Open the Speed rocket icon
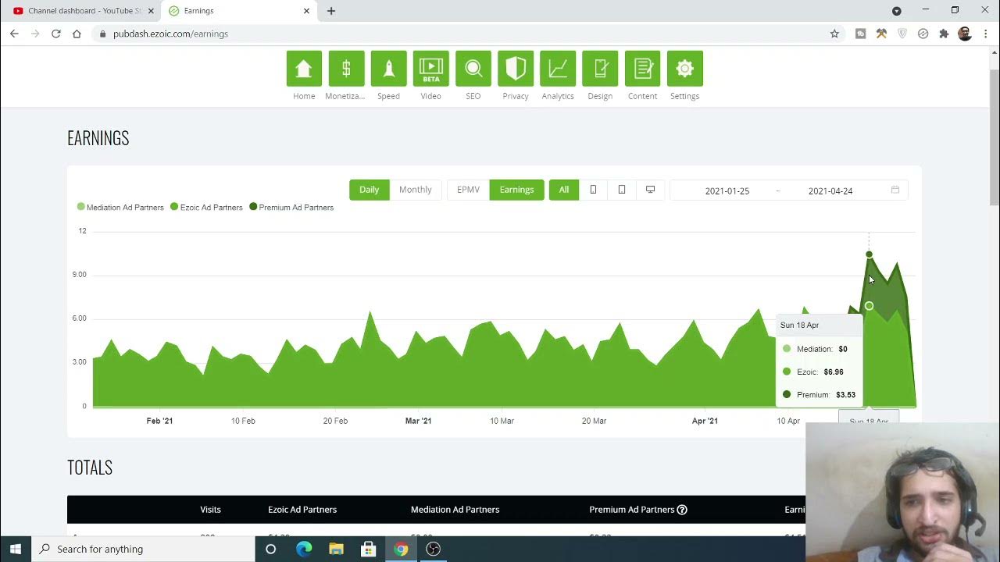 point(388,69)
